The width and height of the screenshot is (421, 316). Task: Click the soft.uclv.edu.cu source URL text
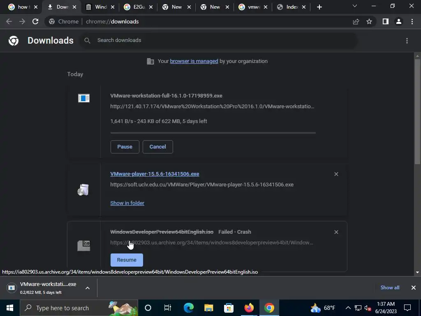202,185
